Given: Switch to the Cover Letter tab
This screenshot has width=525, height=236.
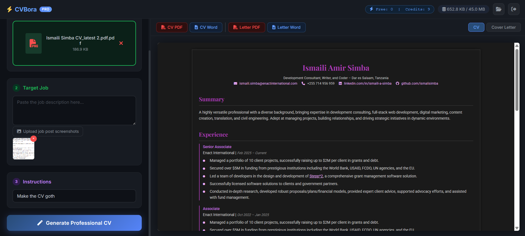Looking at the screenshot, I should [503, 27].
